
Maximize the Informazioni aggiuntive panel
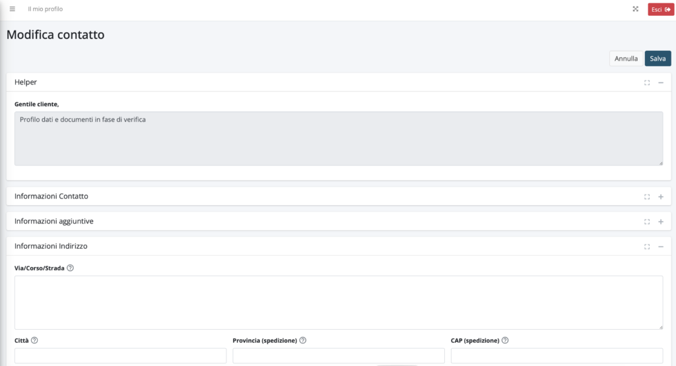click(647, 222)
